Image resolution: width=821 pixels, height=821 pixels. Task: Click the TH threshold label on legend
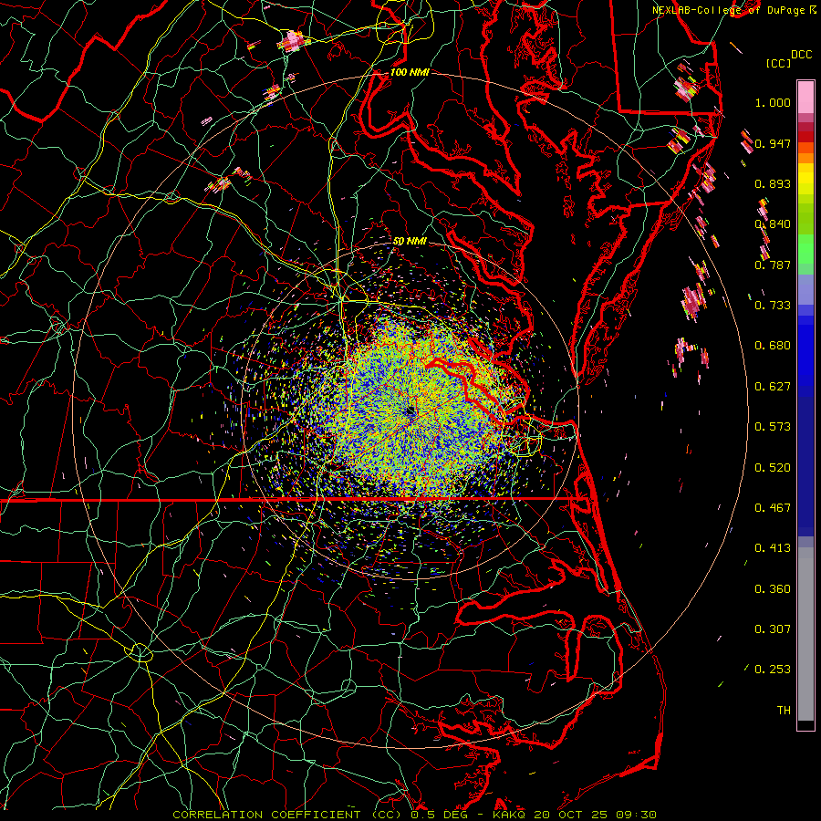784,711
